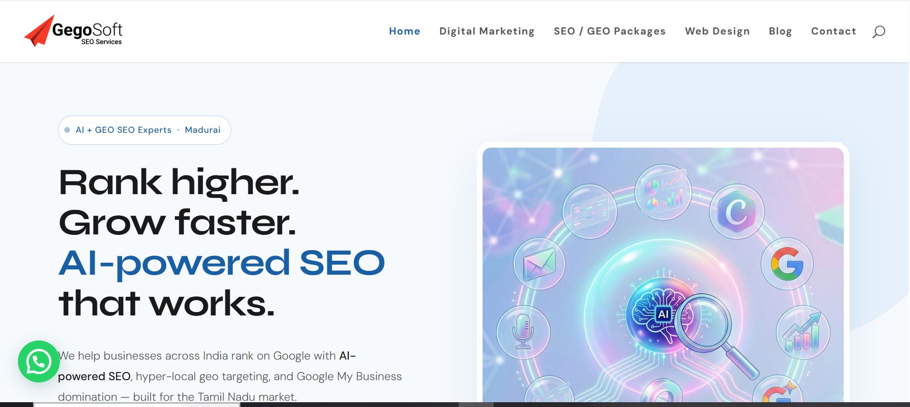This screenshot has width=910, height=407.
Task: Open the Web Design menu item
Action: (x=717, y=31)
